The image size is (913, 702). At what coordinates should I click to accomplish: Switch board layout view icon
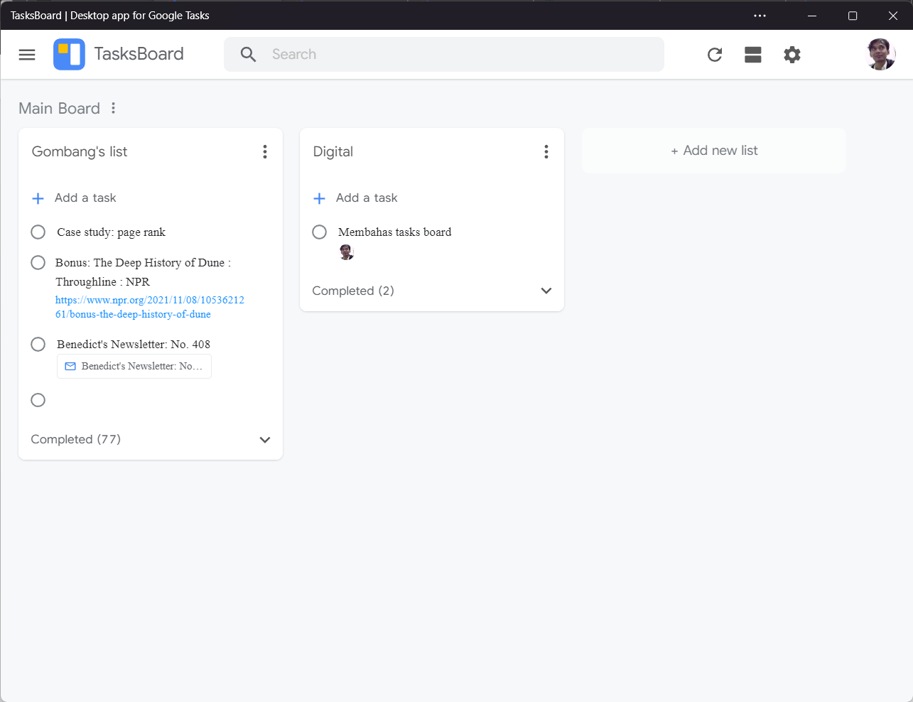point(753,55)
